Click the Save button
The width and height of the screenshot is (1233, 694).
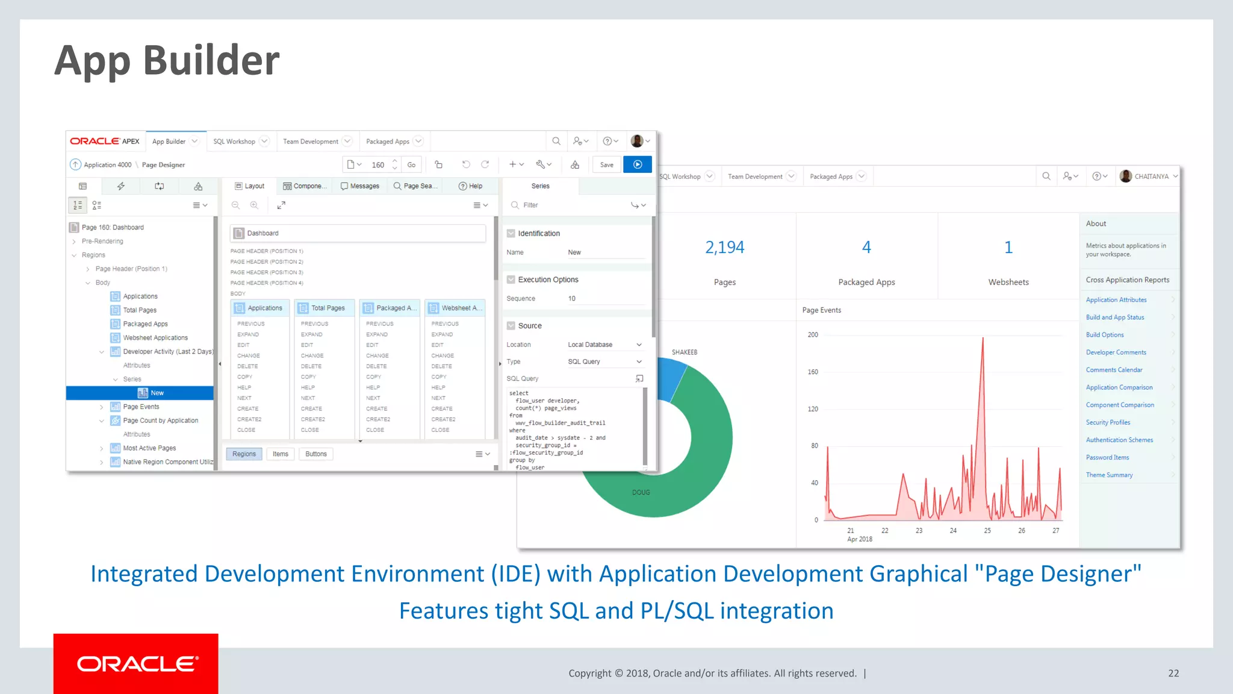pyautogui.click(x=607, y=164)
